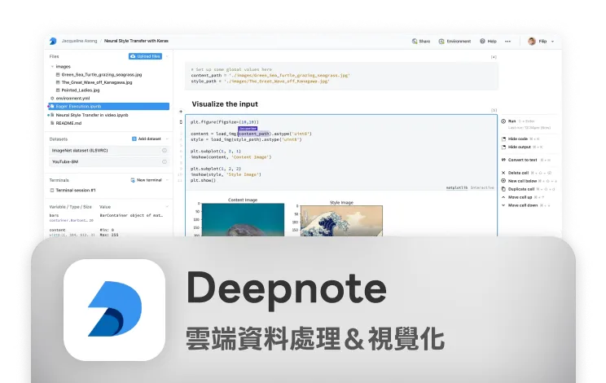Select the highlighted Eager Execution.ipynb notebook
606x383 pixels.
click(x=108, y=106)
